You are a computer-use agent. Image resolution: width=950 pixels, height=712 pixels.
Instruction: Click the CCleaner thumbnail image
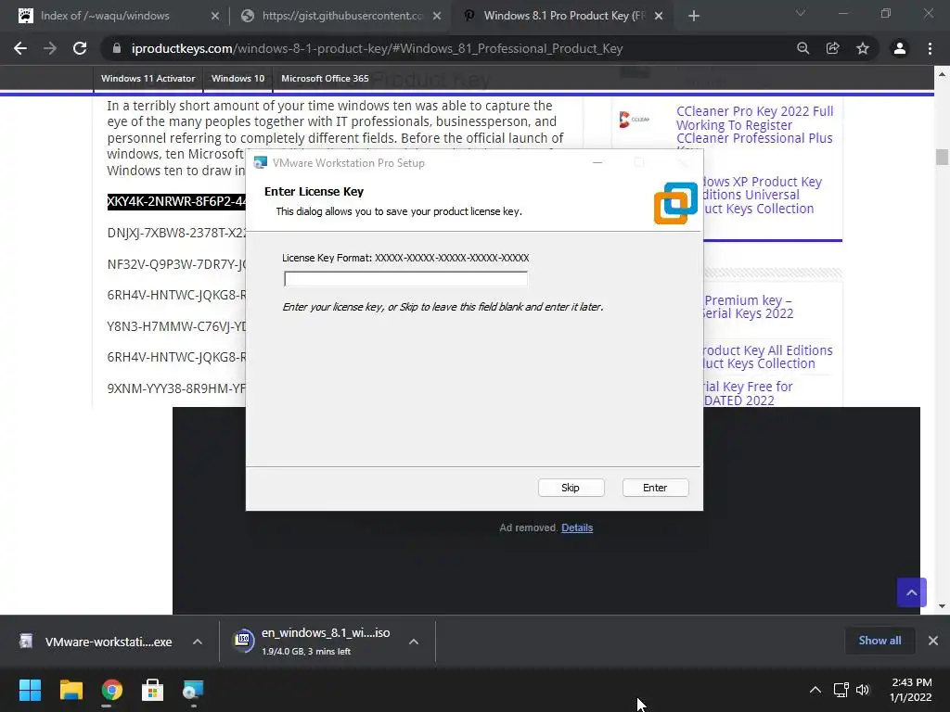point(635,120)
